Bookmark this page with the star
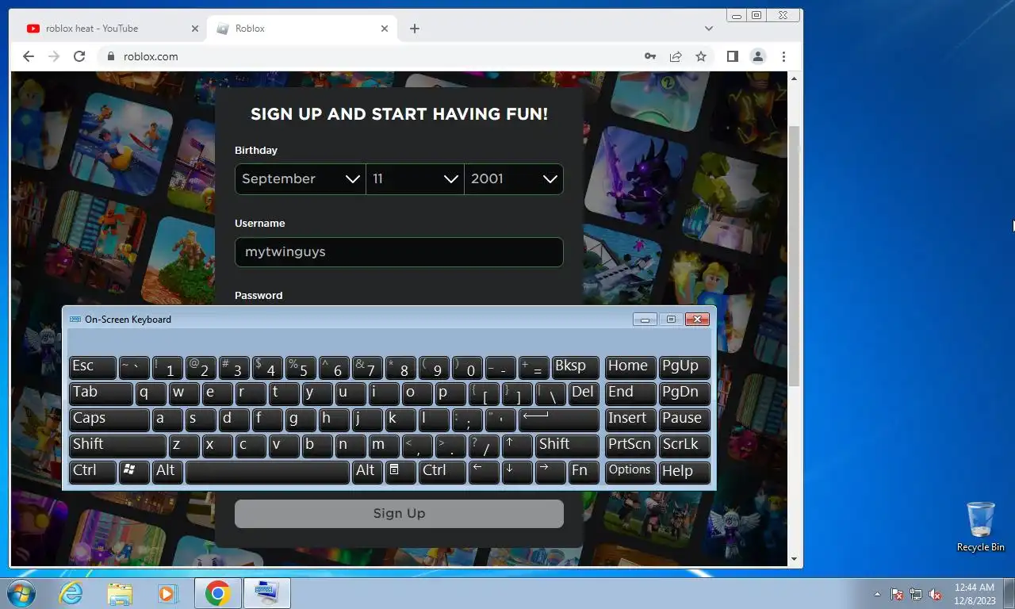 (701, 56)
